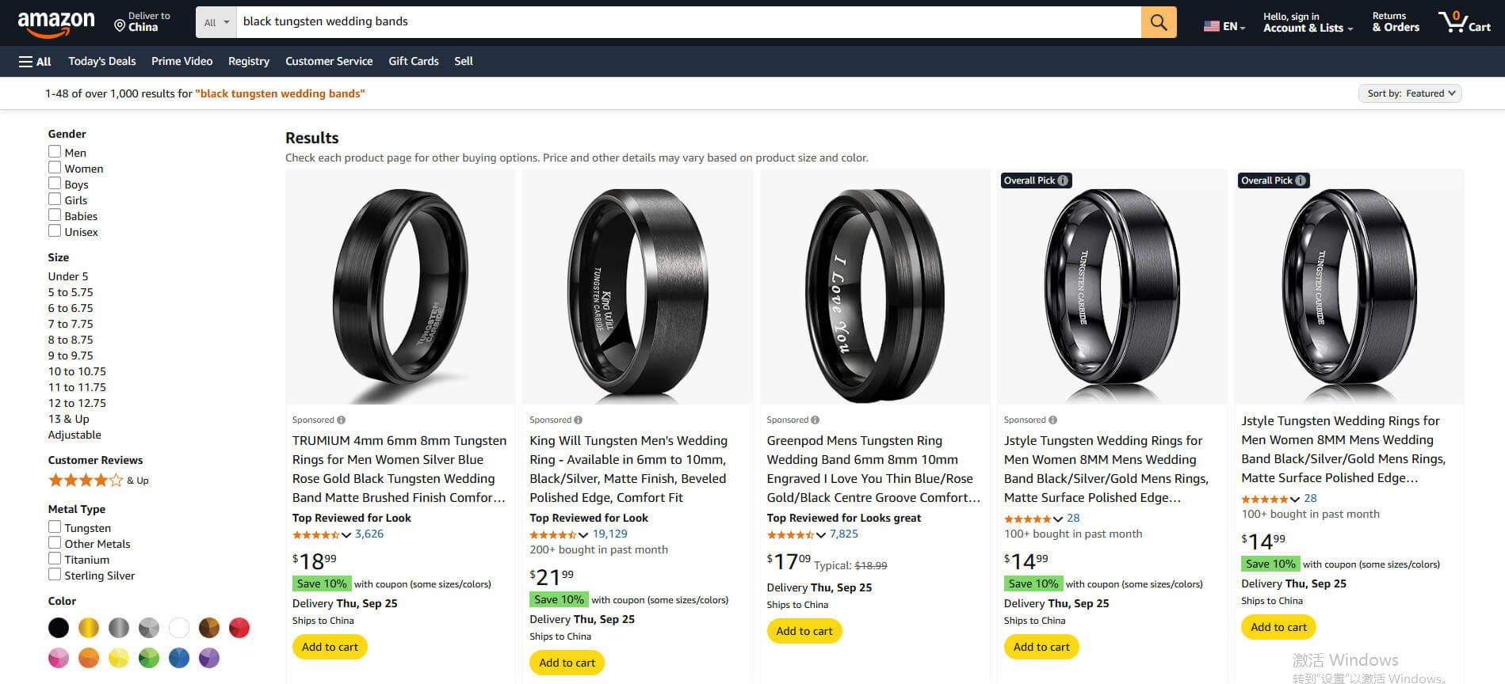Open the search category dropdown

point(215,21)
